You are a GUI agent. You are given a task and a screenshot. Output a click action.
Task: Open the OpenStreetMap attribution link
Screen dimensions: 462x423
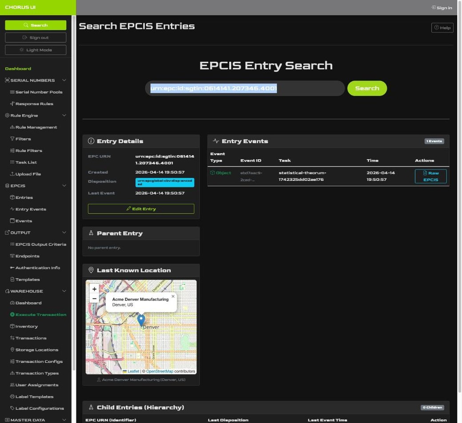(x=159, y=372)
